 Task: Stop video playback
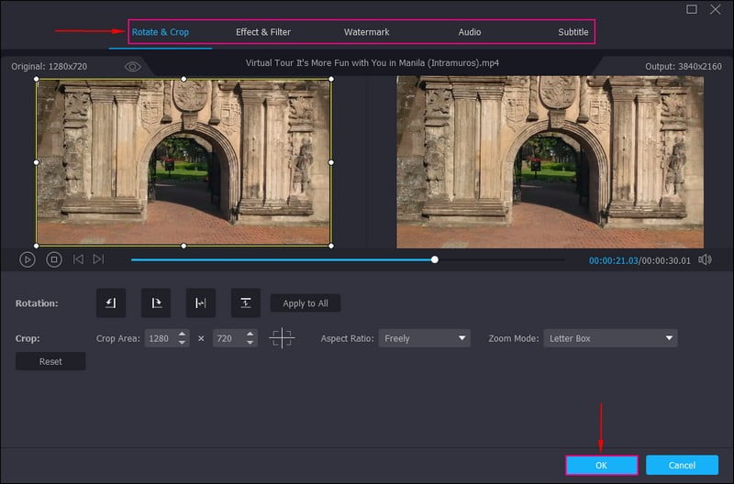click(x=54, y=259)
